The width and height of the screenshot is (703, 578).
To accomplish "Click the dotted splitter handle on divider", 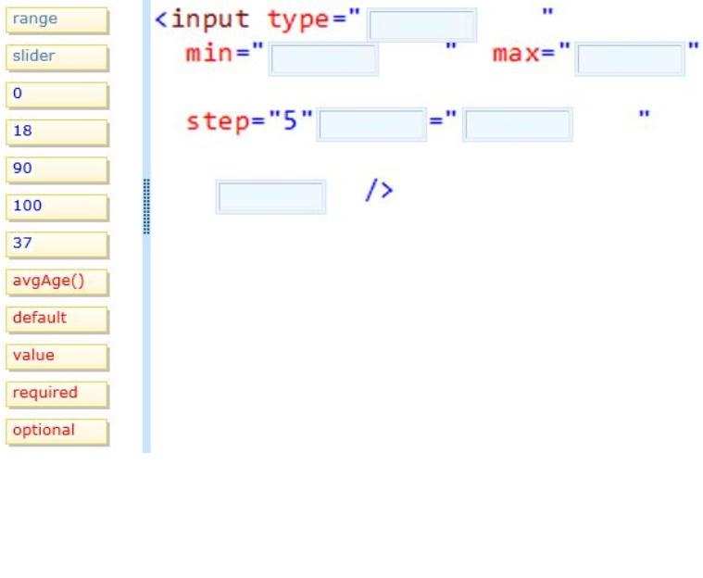I will pyautogui.click(x=146, y=207).
